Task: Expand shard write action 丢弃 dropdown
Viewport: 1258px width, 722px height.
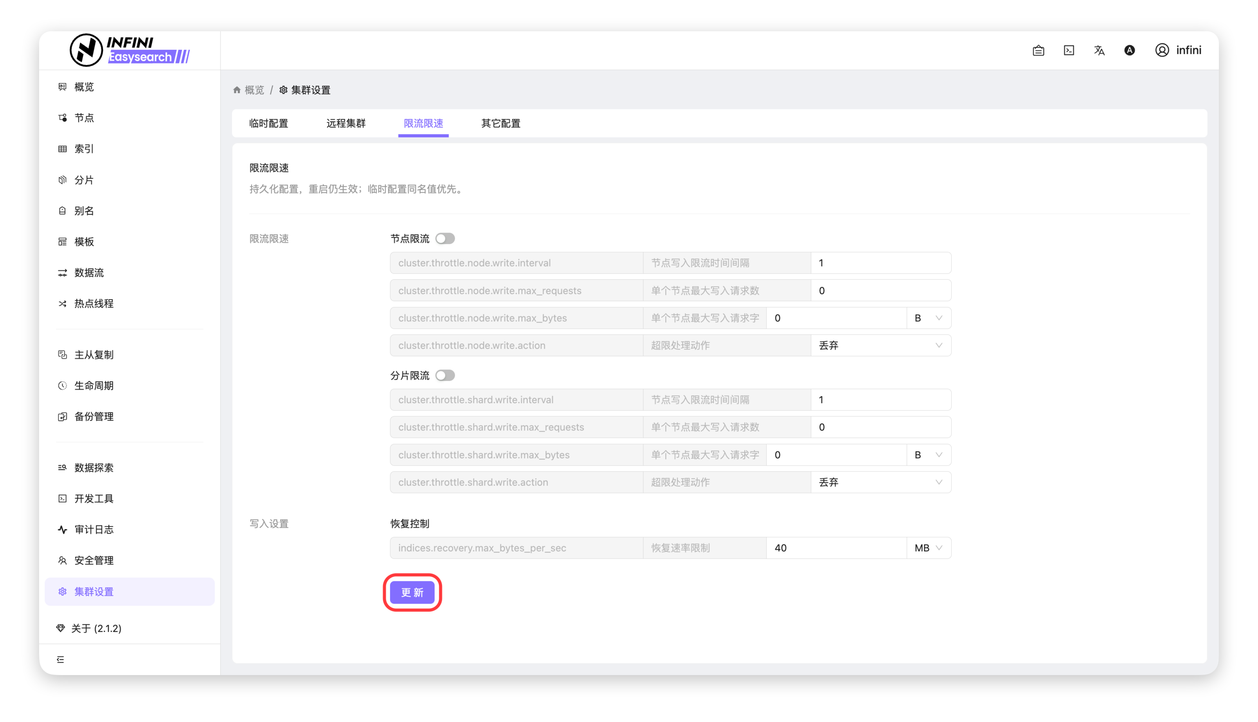Action: [x=881, y=482]
